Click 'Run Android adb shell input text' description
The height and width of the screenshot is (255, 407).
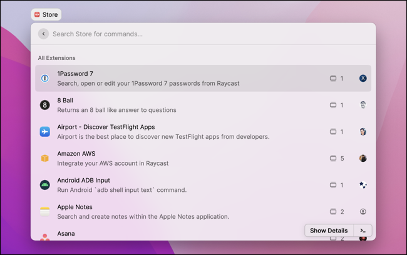pos(121,190)
